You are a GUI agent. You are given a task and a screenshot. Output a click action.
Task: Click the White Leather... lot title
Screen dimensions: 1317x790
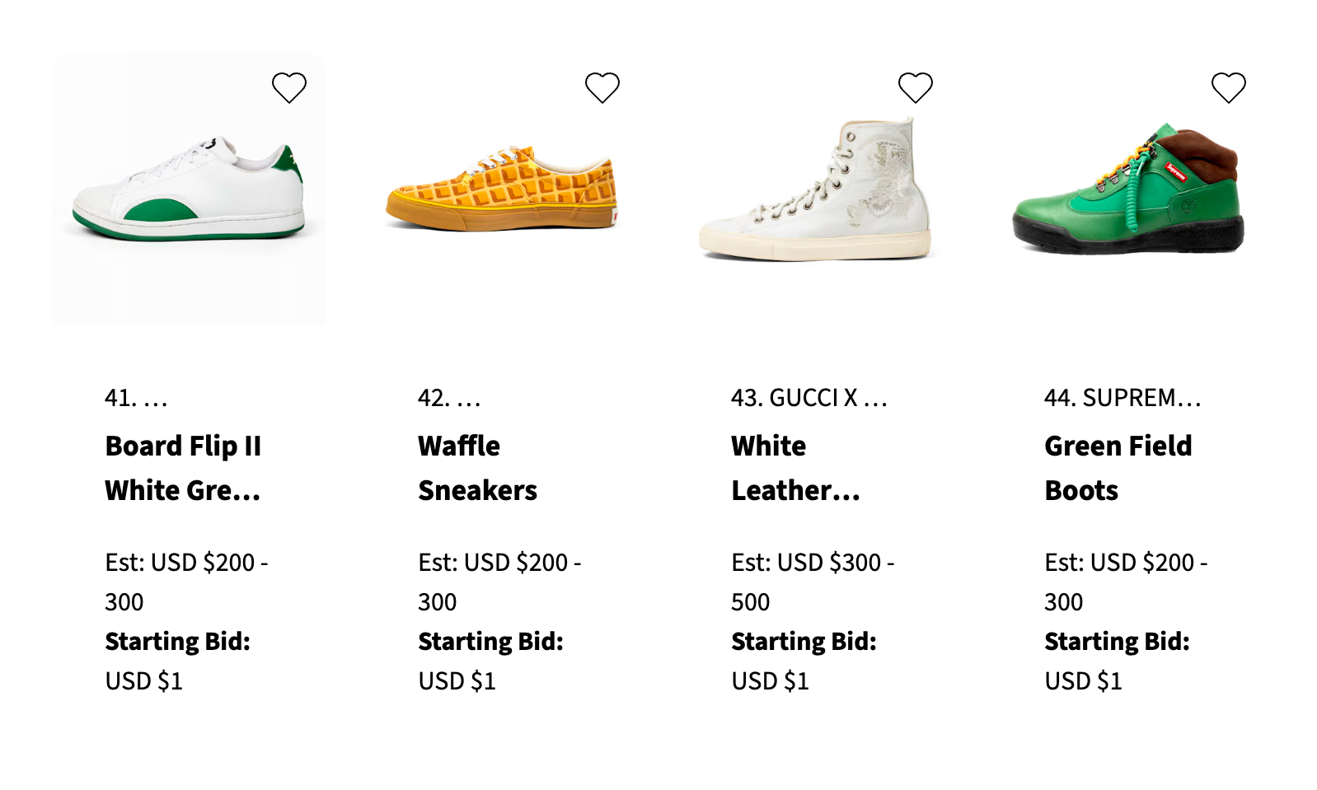(794, 468)
